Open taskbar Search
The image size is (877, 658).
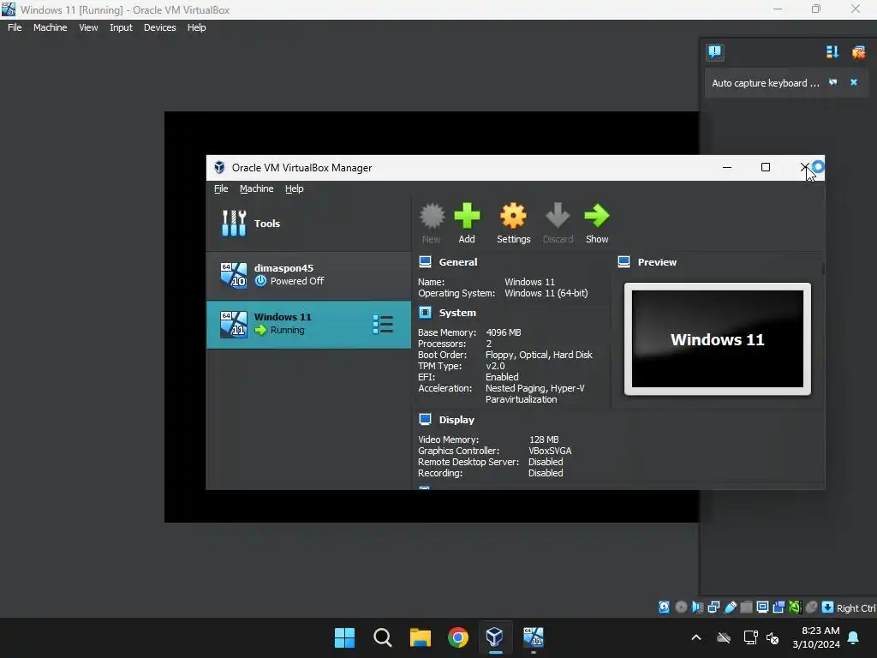[383, 637]
